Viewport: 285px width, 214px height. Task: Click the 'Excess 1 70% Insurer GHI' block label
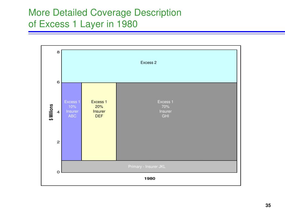[165, 109]
